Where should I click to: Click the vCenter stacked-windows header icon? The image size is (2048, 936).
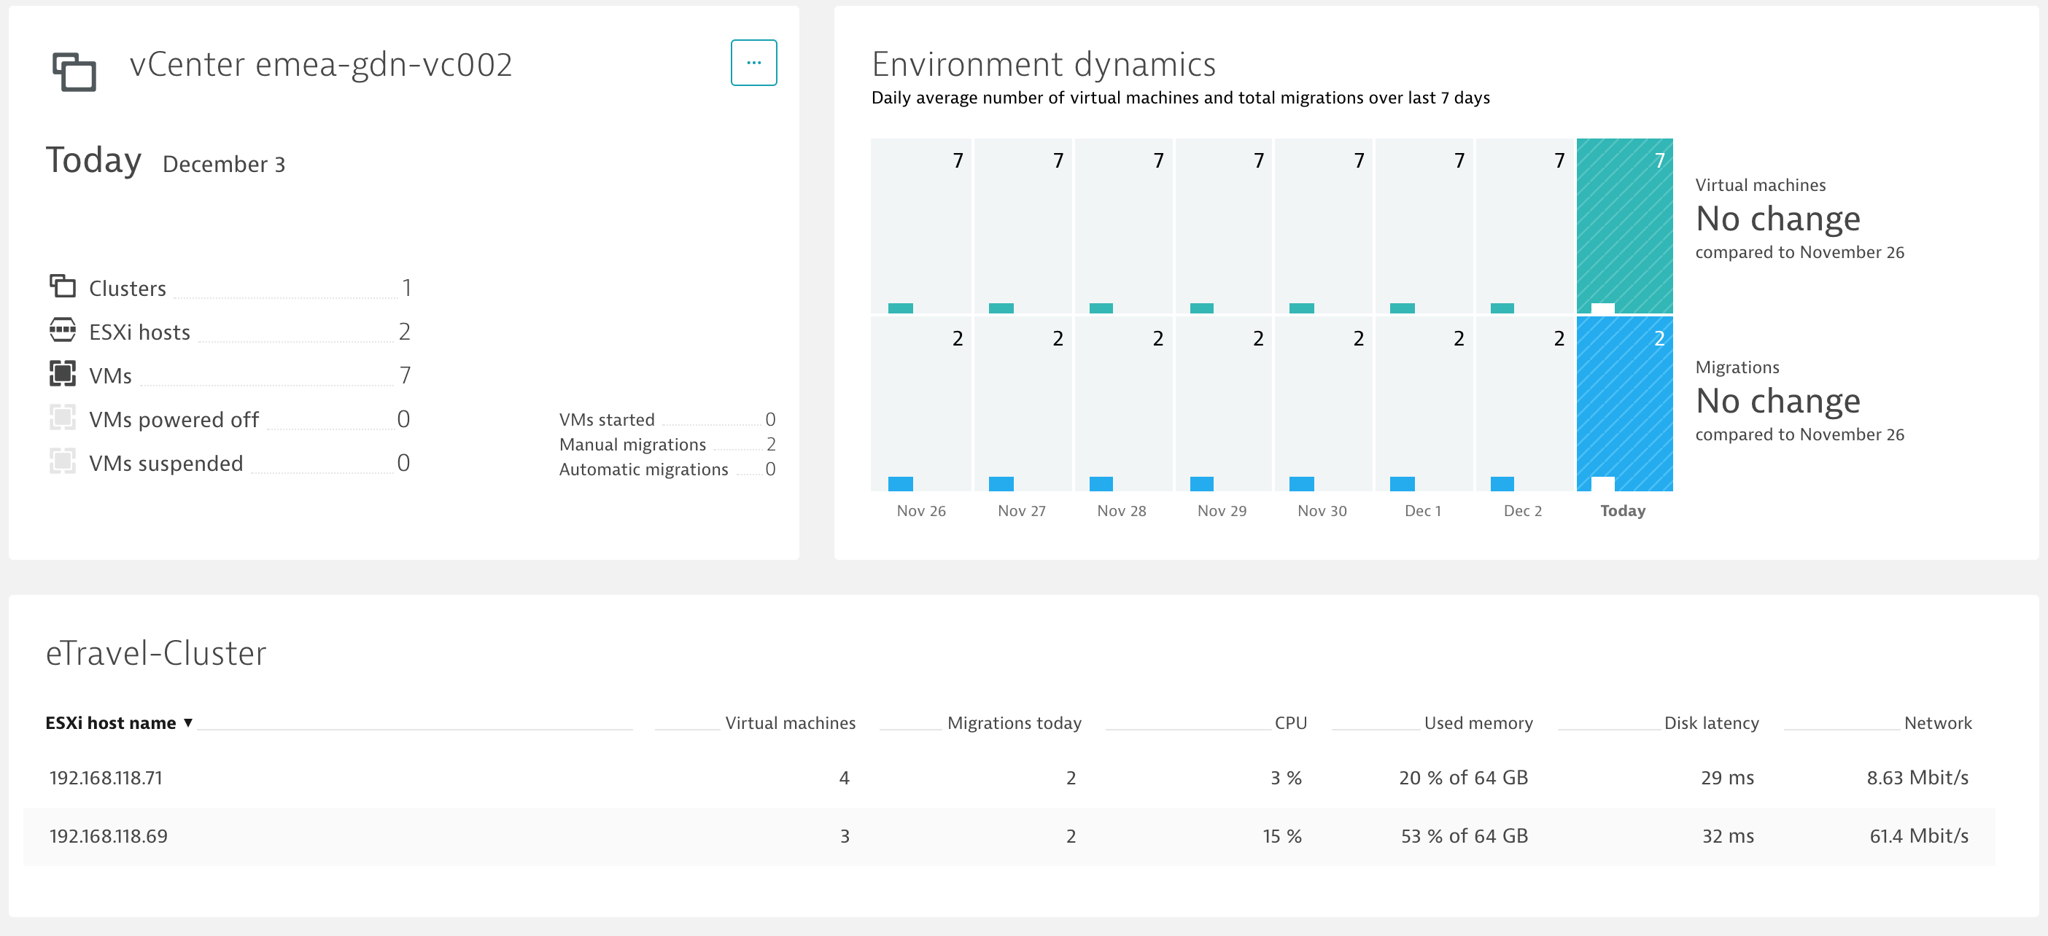pyautogui.click(x=74, y=71)
